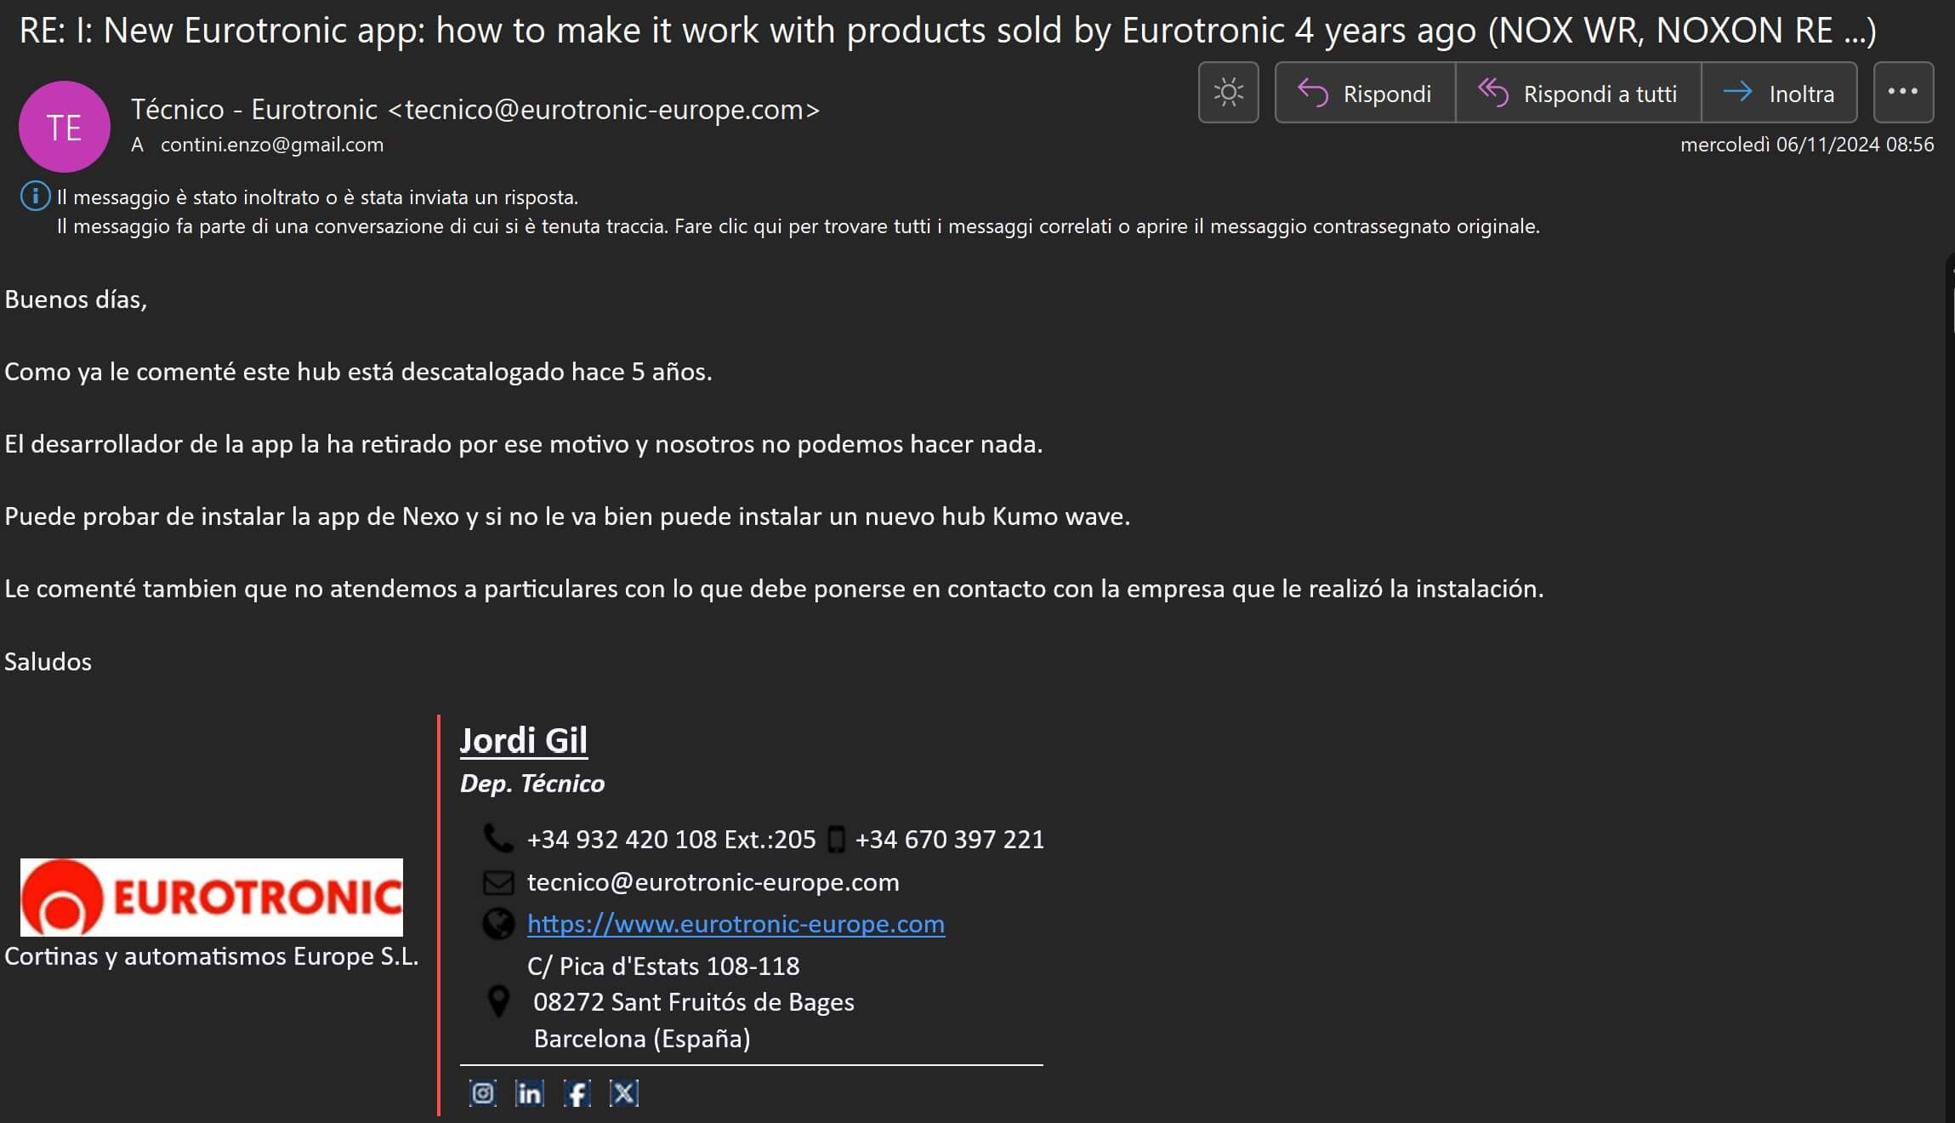Click Rispondi a tutti button
Screen dimensions: 1955x1123
pos(1578,93)
